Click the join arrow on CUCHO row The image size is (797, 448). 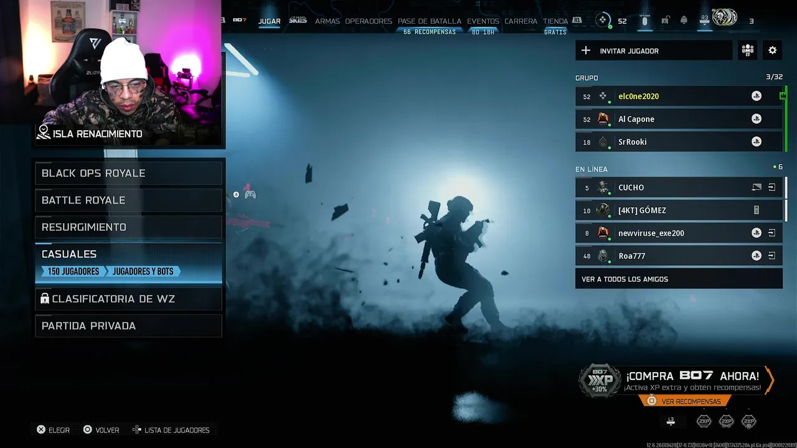click(x=771, y=187)
